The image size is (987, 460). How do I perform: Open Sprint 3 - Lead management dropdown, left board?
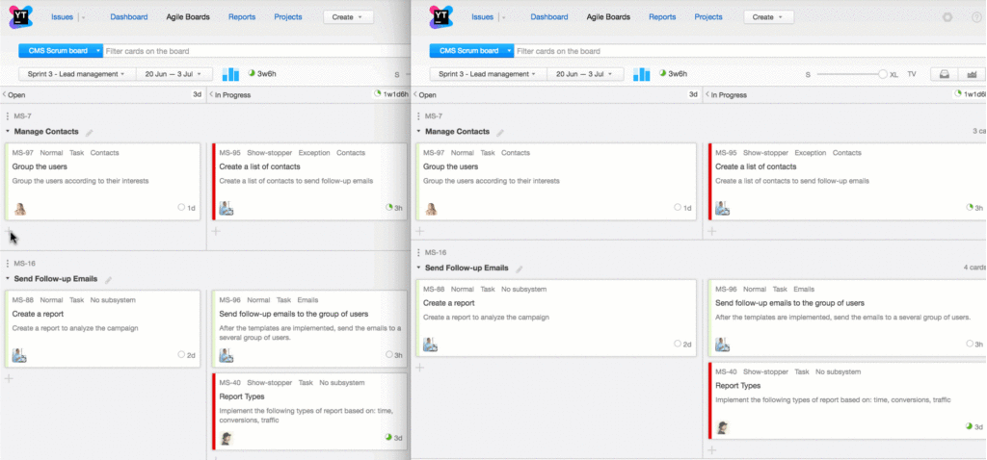click(75, 74)
